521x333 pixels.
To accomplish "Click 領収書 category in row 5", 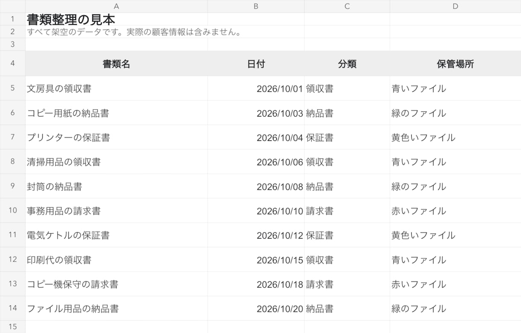I will [347, 88].
